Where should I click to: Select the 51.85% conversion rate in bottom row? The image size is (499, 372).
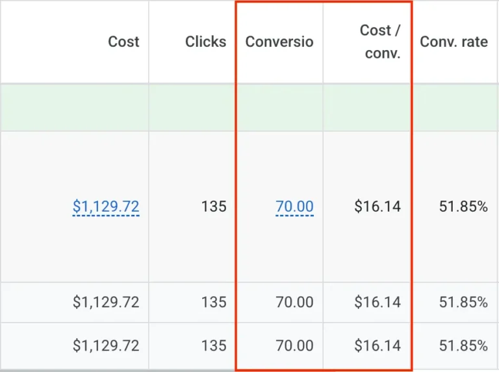click(x=463, y=345)
